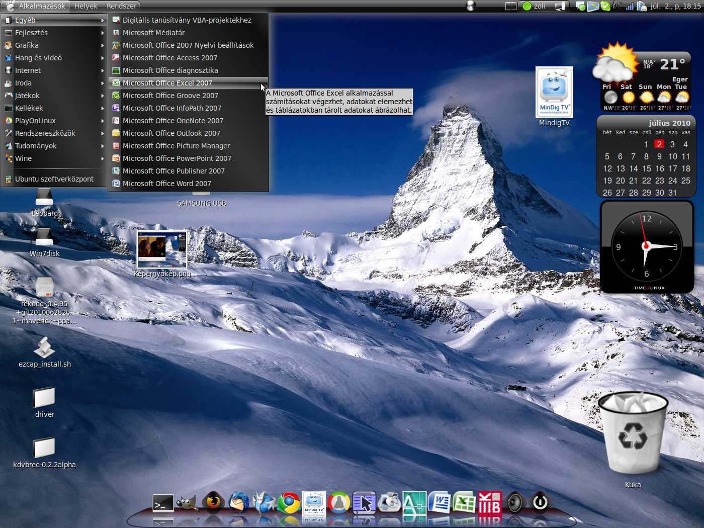Image resolution: width=704 pixels, height=528 pixels.
Task: Open Ubuntu szoftverközpont
Action: pyautogui.click(x=54, y=179)
